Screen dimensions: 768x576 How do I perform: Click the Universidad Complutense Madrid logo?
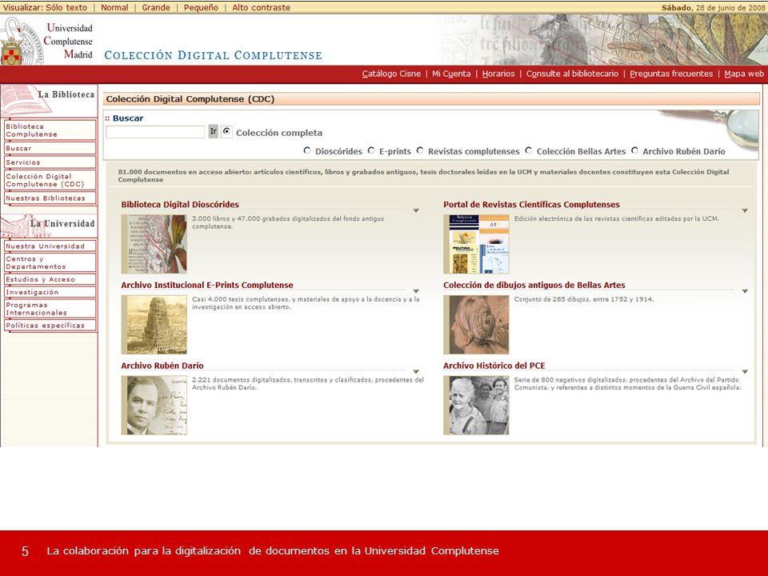click(x=47, y=41)
